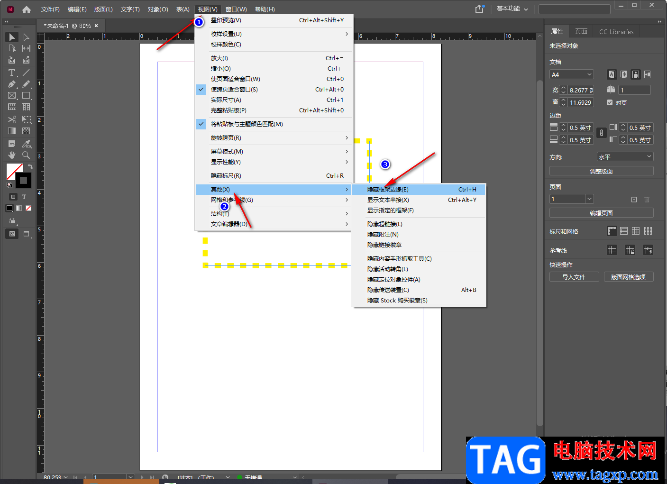Toggle the 对页 facing pages checkbox
The image size is (667, 484).
pyautogui.click(x=610, y=102)
